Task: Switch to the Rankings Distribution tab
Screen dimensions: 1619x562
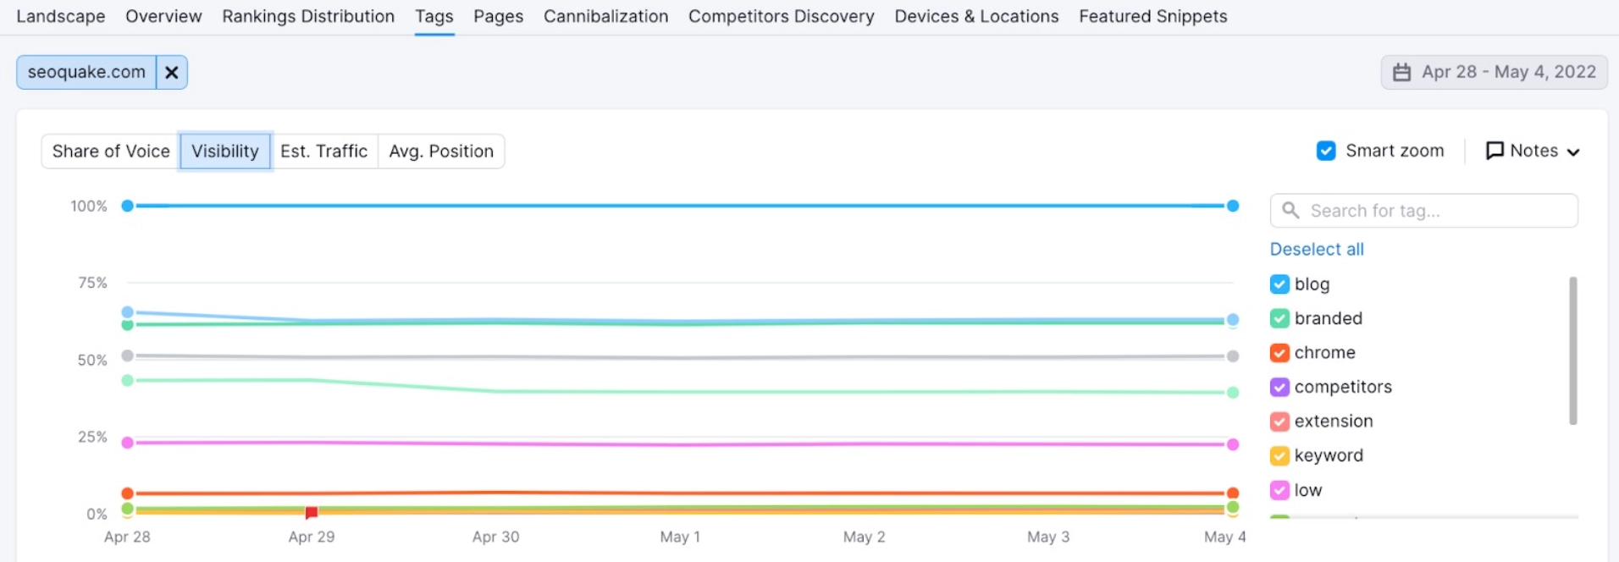Action: 308,17
